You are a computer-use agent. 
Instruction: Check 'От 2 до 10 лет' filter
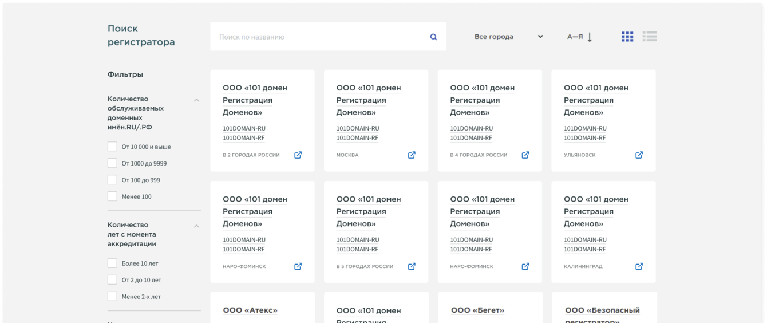tap(112, 280)
